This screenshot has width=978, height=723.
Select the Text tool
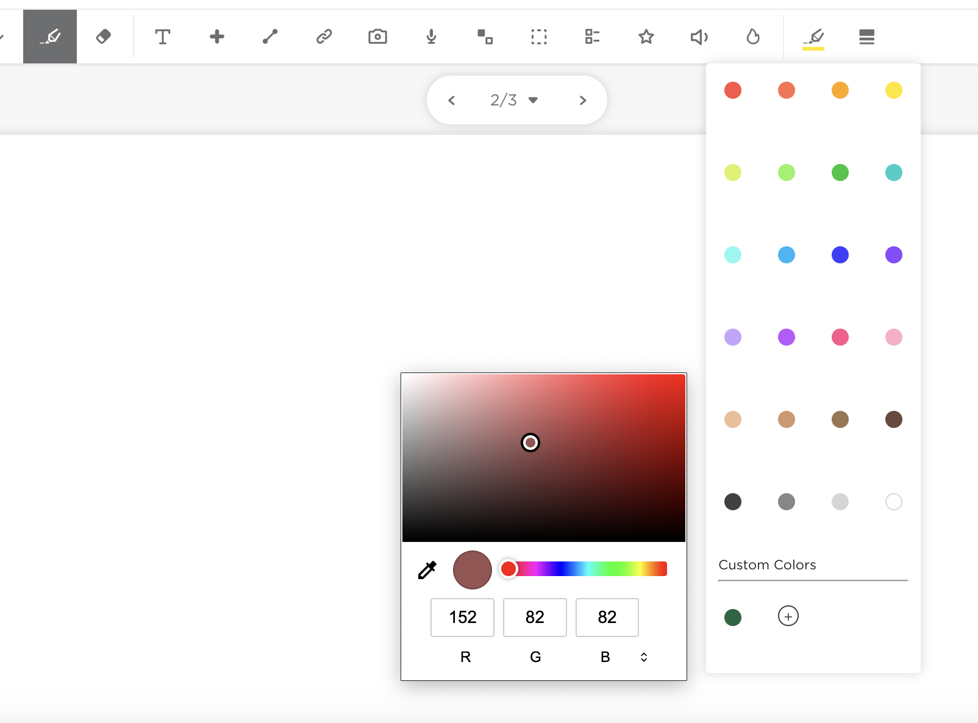[x=162, y=37]
